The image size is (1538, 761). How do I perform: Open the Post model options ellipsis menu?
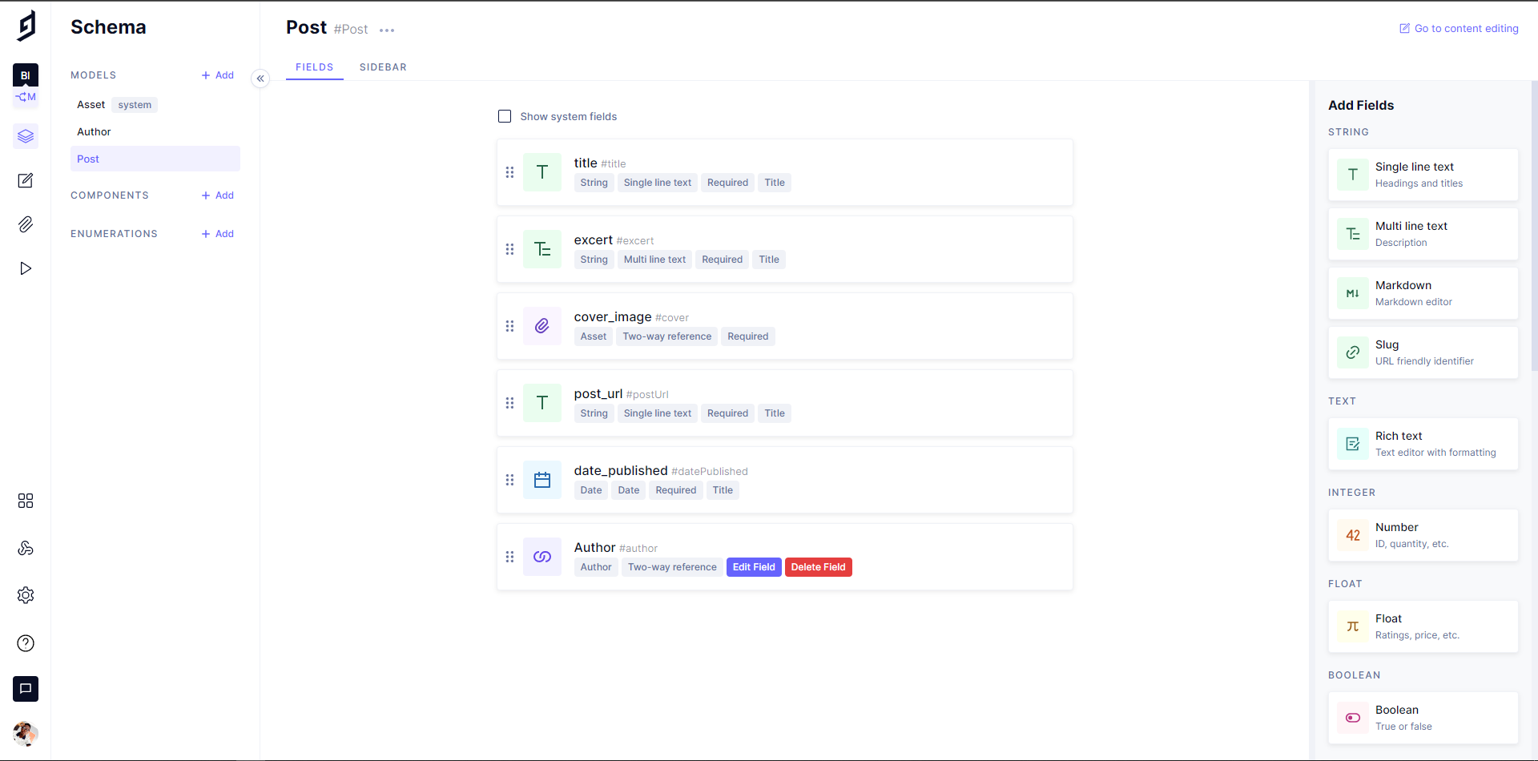pos(388,30)
